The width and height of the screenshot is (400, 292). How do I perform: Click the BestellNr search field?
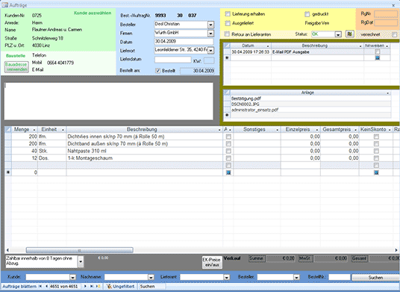coord(340,277)
